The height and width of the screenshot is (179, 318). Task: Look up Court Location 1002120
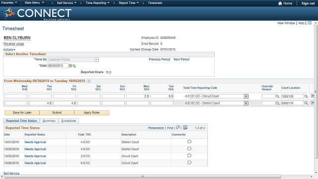coord(306,96)
